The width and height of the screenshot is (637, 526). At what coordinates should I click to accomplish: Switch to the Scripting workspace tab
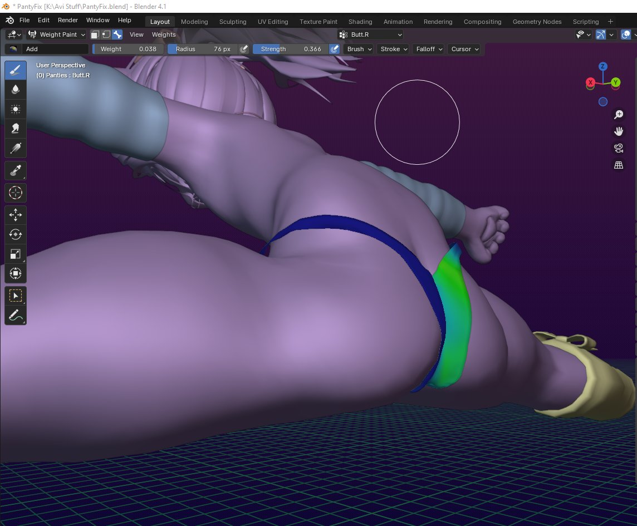click(586, 22)
